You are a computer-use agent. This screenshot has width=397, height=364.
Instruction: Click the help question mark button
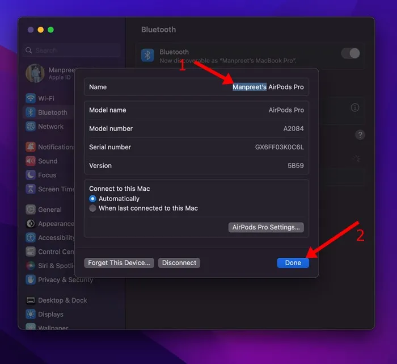click(x=360, y=135)
